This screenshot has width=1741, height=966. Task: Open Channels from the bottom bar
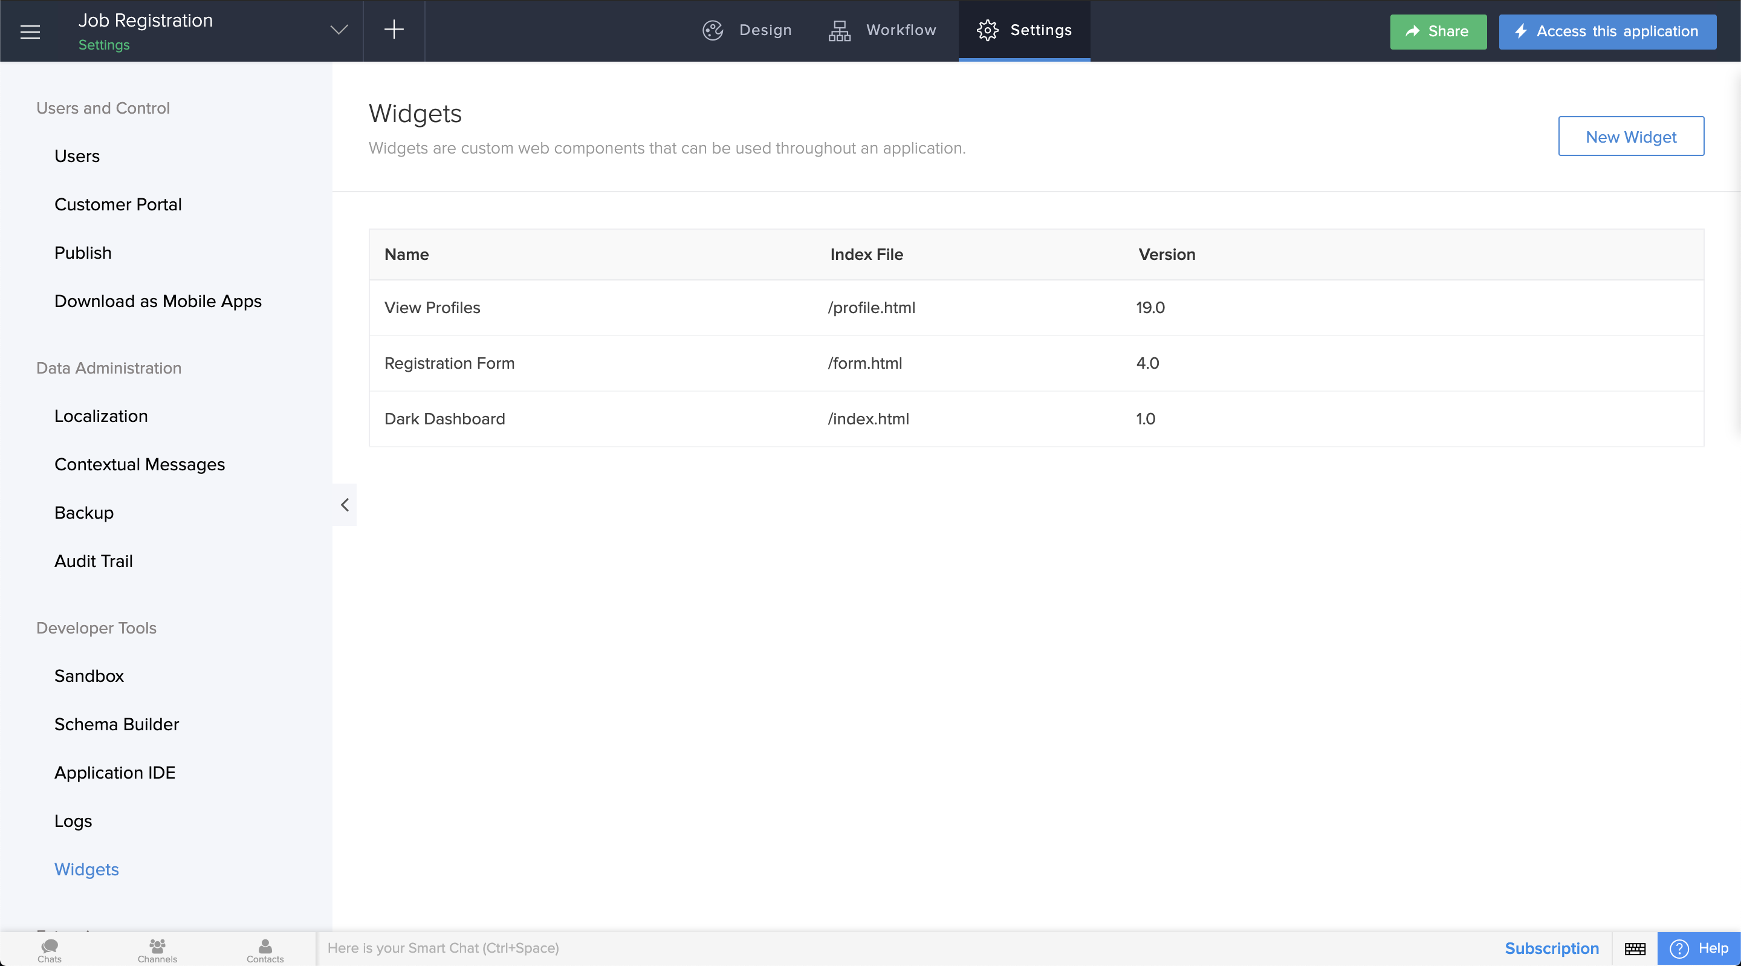[x=157, y=948]
